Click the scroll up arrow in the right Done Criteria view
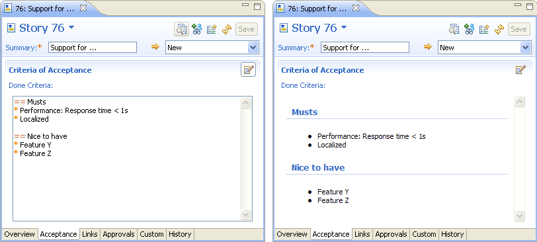537x242 pixels. click(x=520, y=102)
